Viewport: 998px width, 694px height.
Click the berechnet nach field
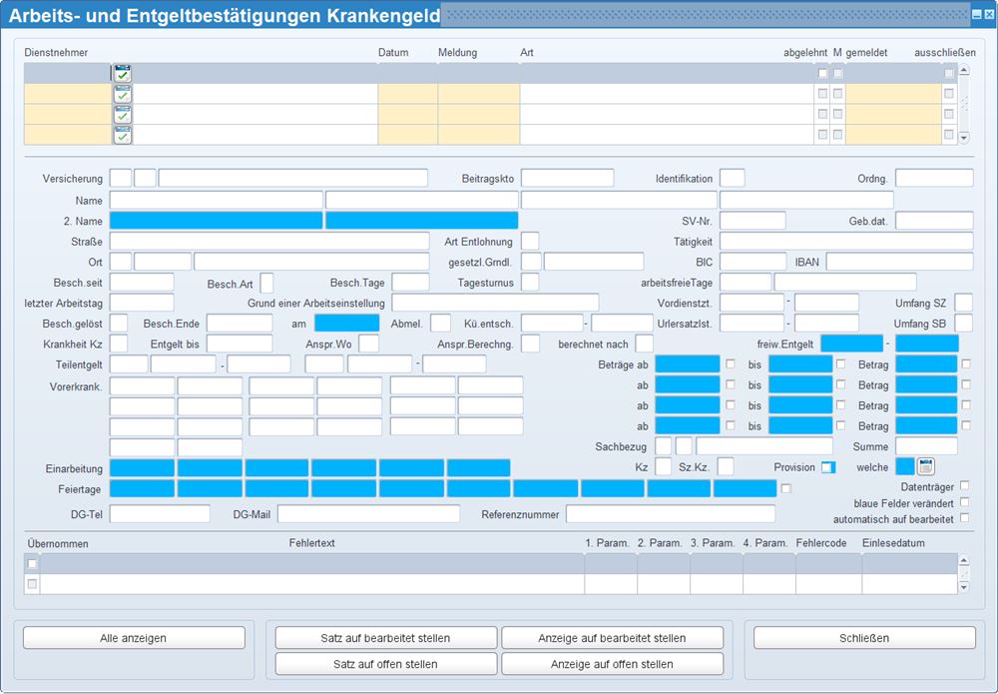pyautogui.click(x=644, y=344)
